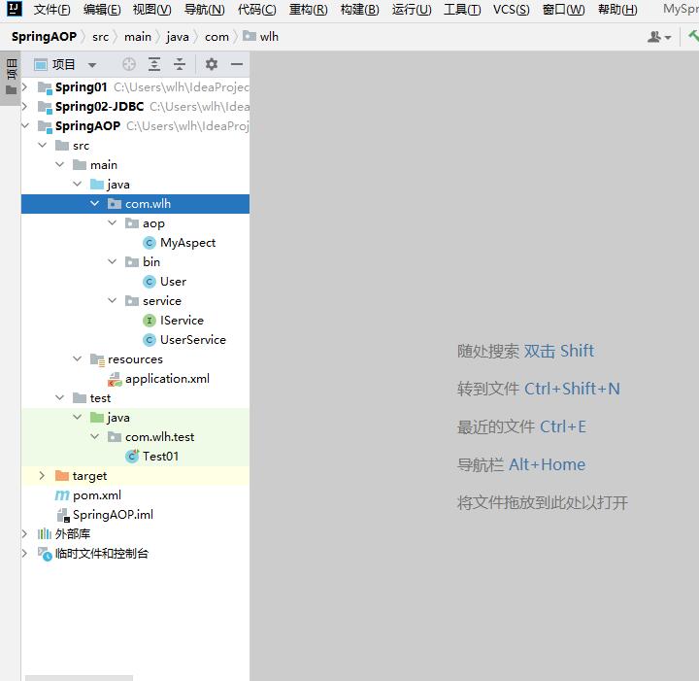The height and width of the screenshot is (681, 699).
Task: Click the IntelliJ IDEA logo icon
Action: pos(15,8)
